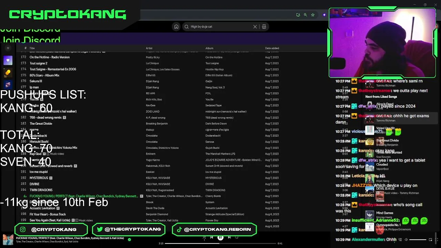Image resolution: width=441 pixels, height=248 pixels.
Task: Click the purple extension icon in browser toolbar
Action: (324, 15)
